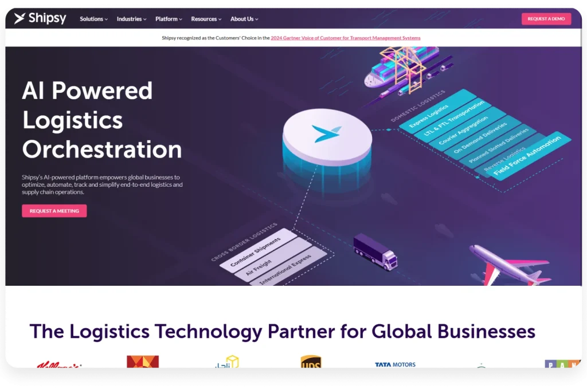Click the purple delivery truck illustration
Screen dimensions: 587x390
tap(375, 251)
